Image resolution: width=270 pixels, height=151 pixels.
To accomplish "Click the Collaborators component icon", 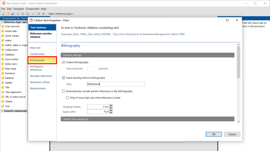I will (x=3, y=50).
